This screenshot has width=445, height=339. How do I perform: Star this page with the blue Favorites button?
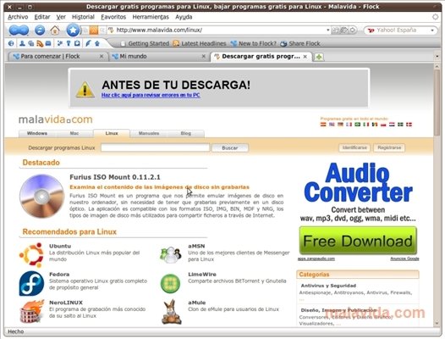pos(73,31)
